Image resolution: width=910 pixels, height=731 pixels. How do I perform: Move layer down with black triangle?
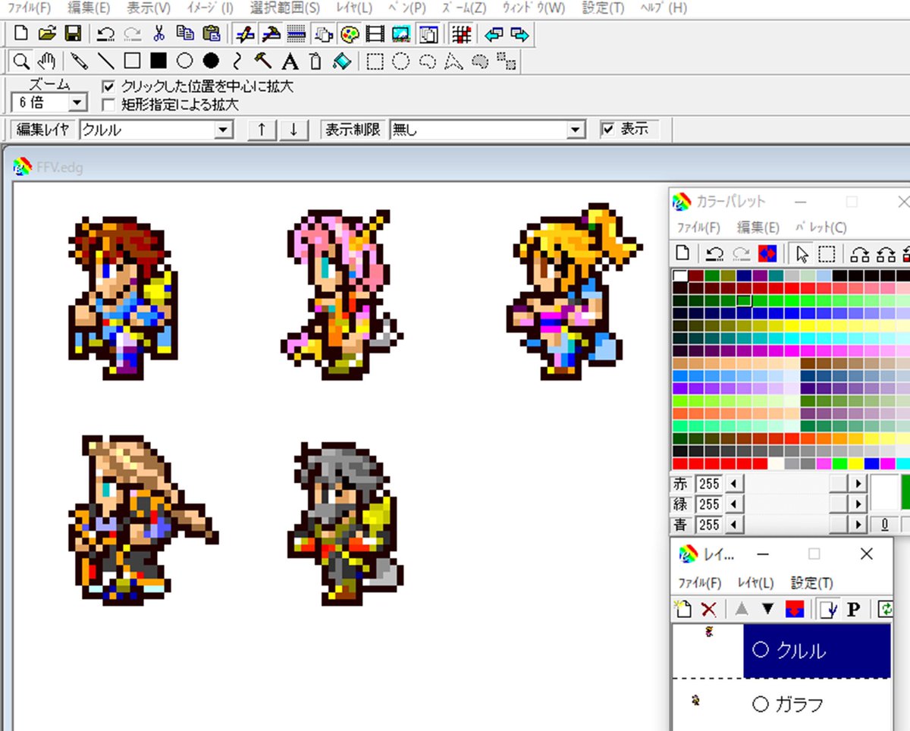pos(767,608)
